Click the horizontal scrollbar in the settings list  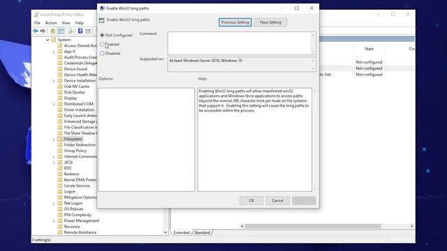313,226
